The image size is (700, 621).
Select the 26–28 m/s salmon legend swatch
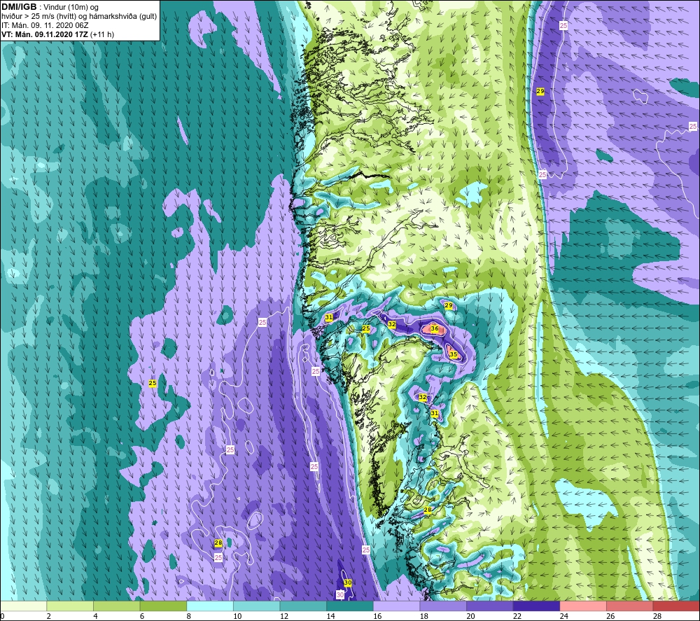point(630,606)
